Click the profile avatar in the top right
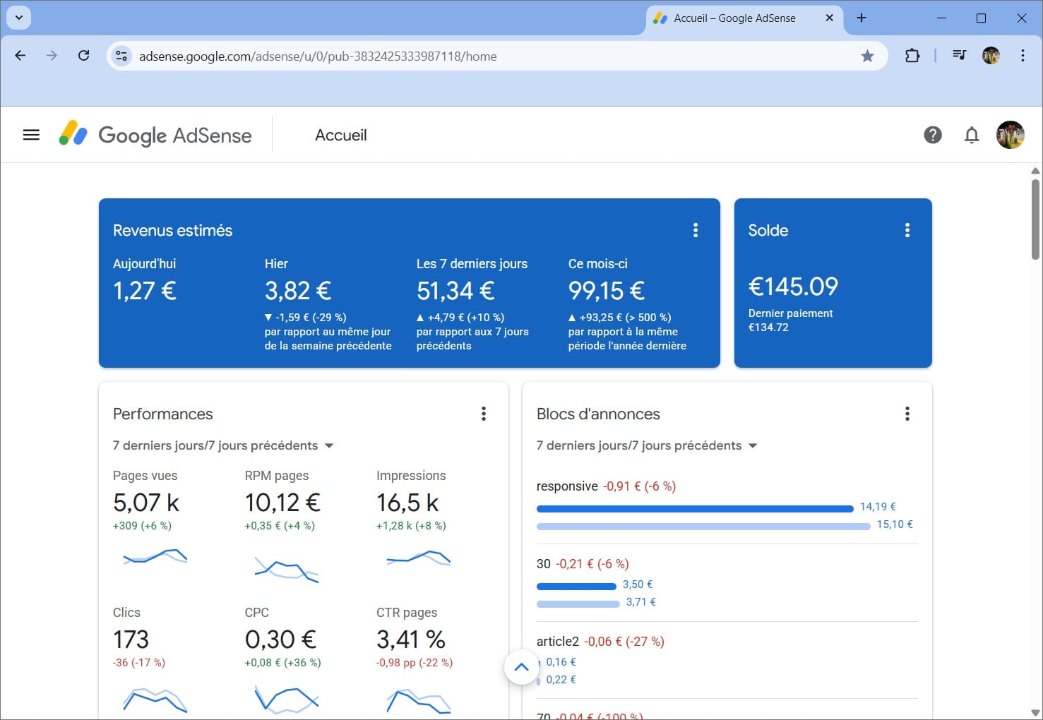This screenshot has width=1043, height=720. point(1011,135)
